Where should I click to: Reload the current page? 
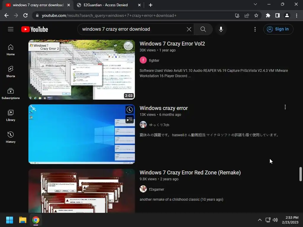click(x=25, y=15)
